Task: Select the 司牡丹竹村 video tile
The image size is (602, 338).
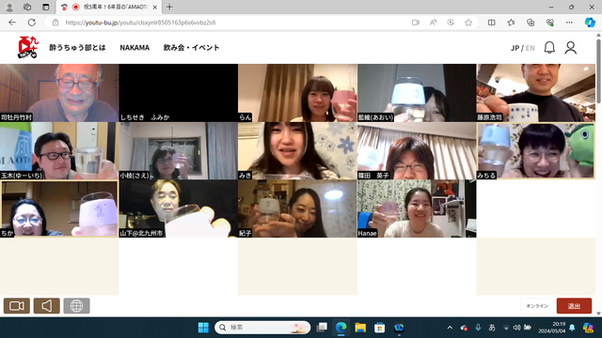Action: pos(59,93)
